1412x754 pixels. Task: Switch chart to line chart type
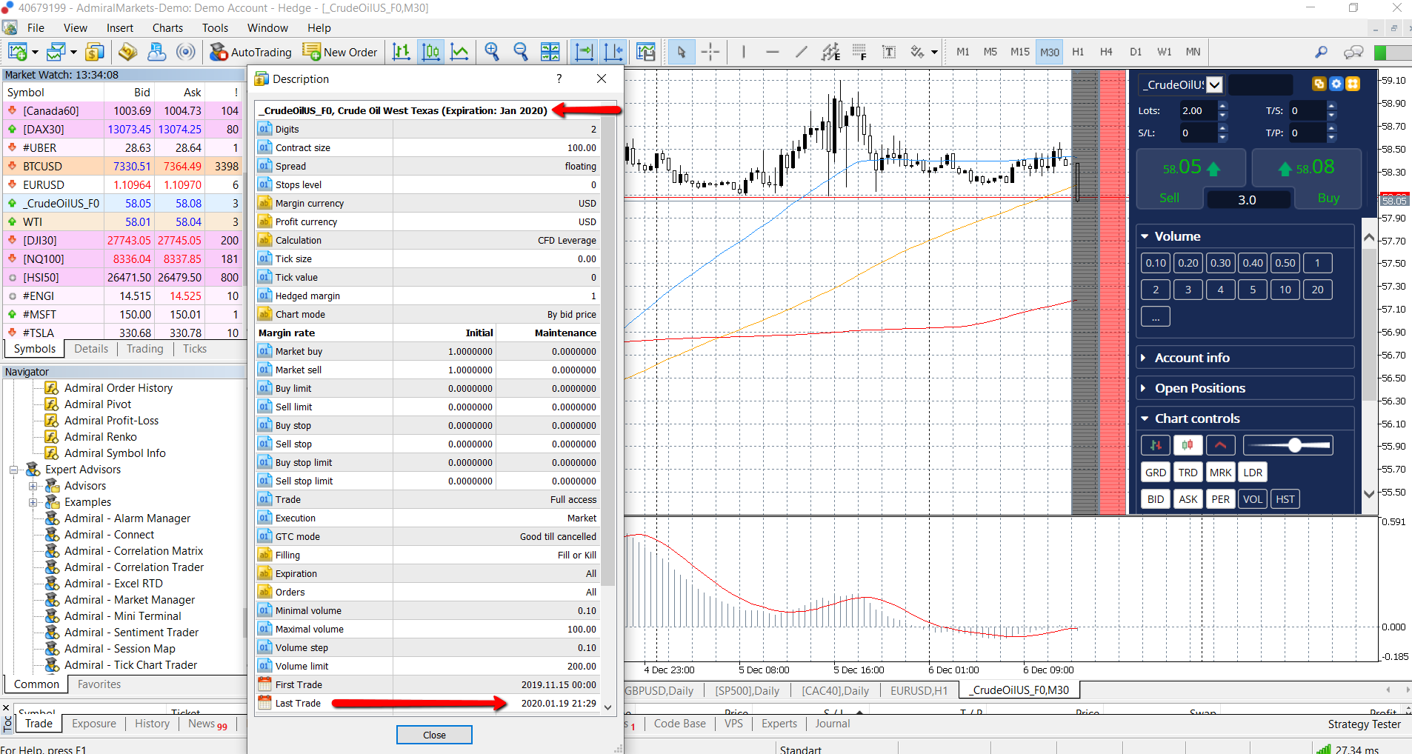[459, 52]
